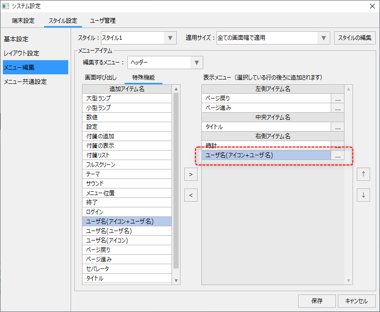Open ellipsis options for ページ戻り row
The height and width of the screenshot is (312, 380).
pos(337,98)
